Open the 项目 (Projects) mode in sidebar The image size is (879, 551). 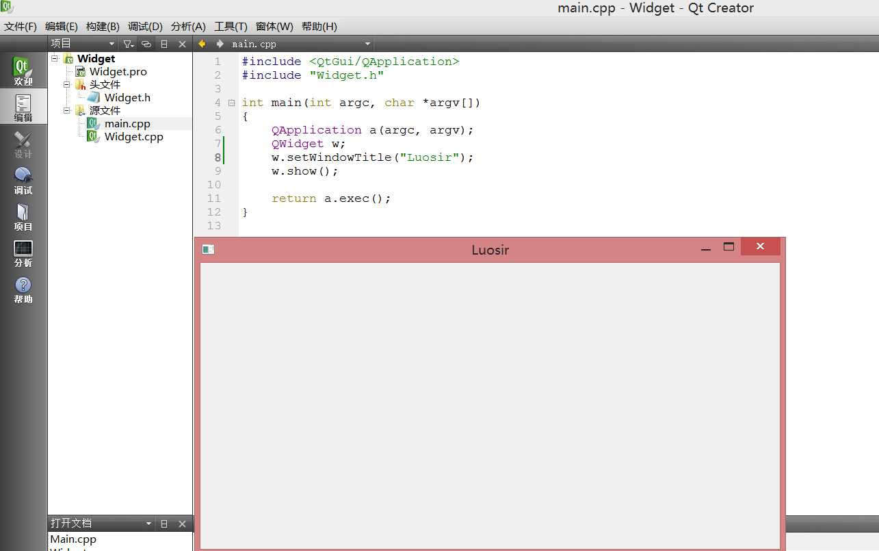tap(23, 217)
